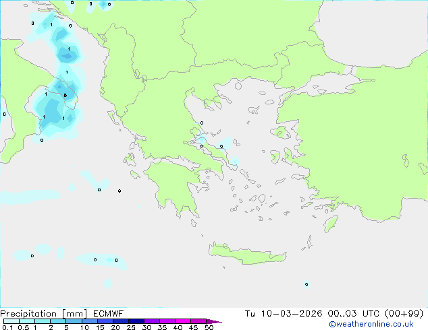This screenshot has height=330, width=428.
Task: Click legend swatch between 10 and 15
Action: pyautogui.click(x=89, y=321)
